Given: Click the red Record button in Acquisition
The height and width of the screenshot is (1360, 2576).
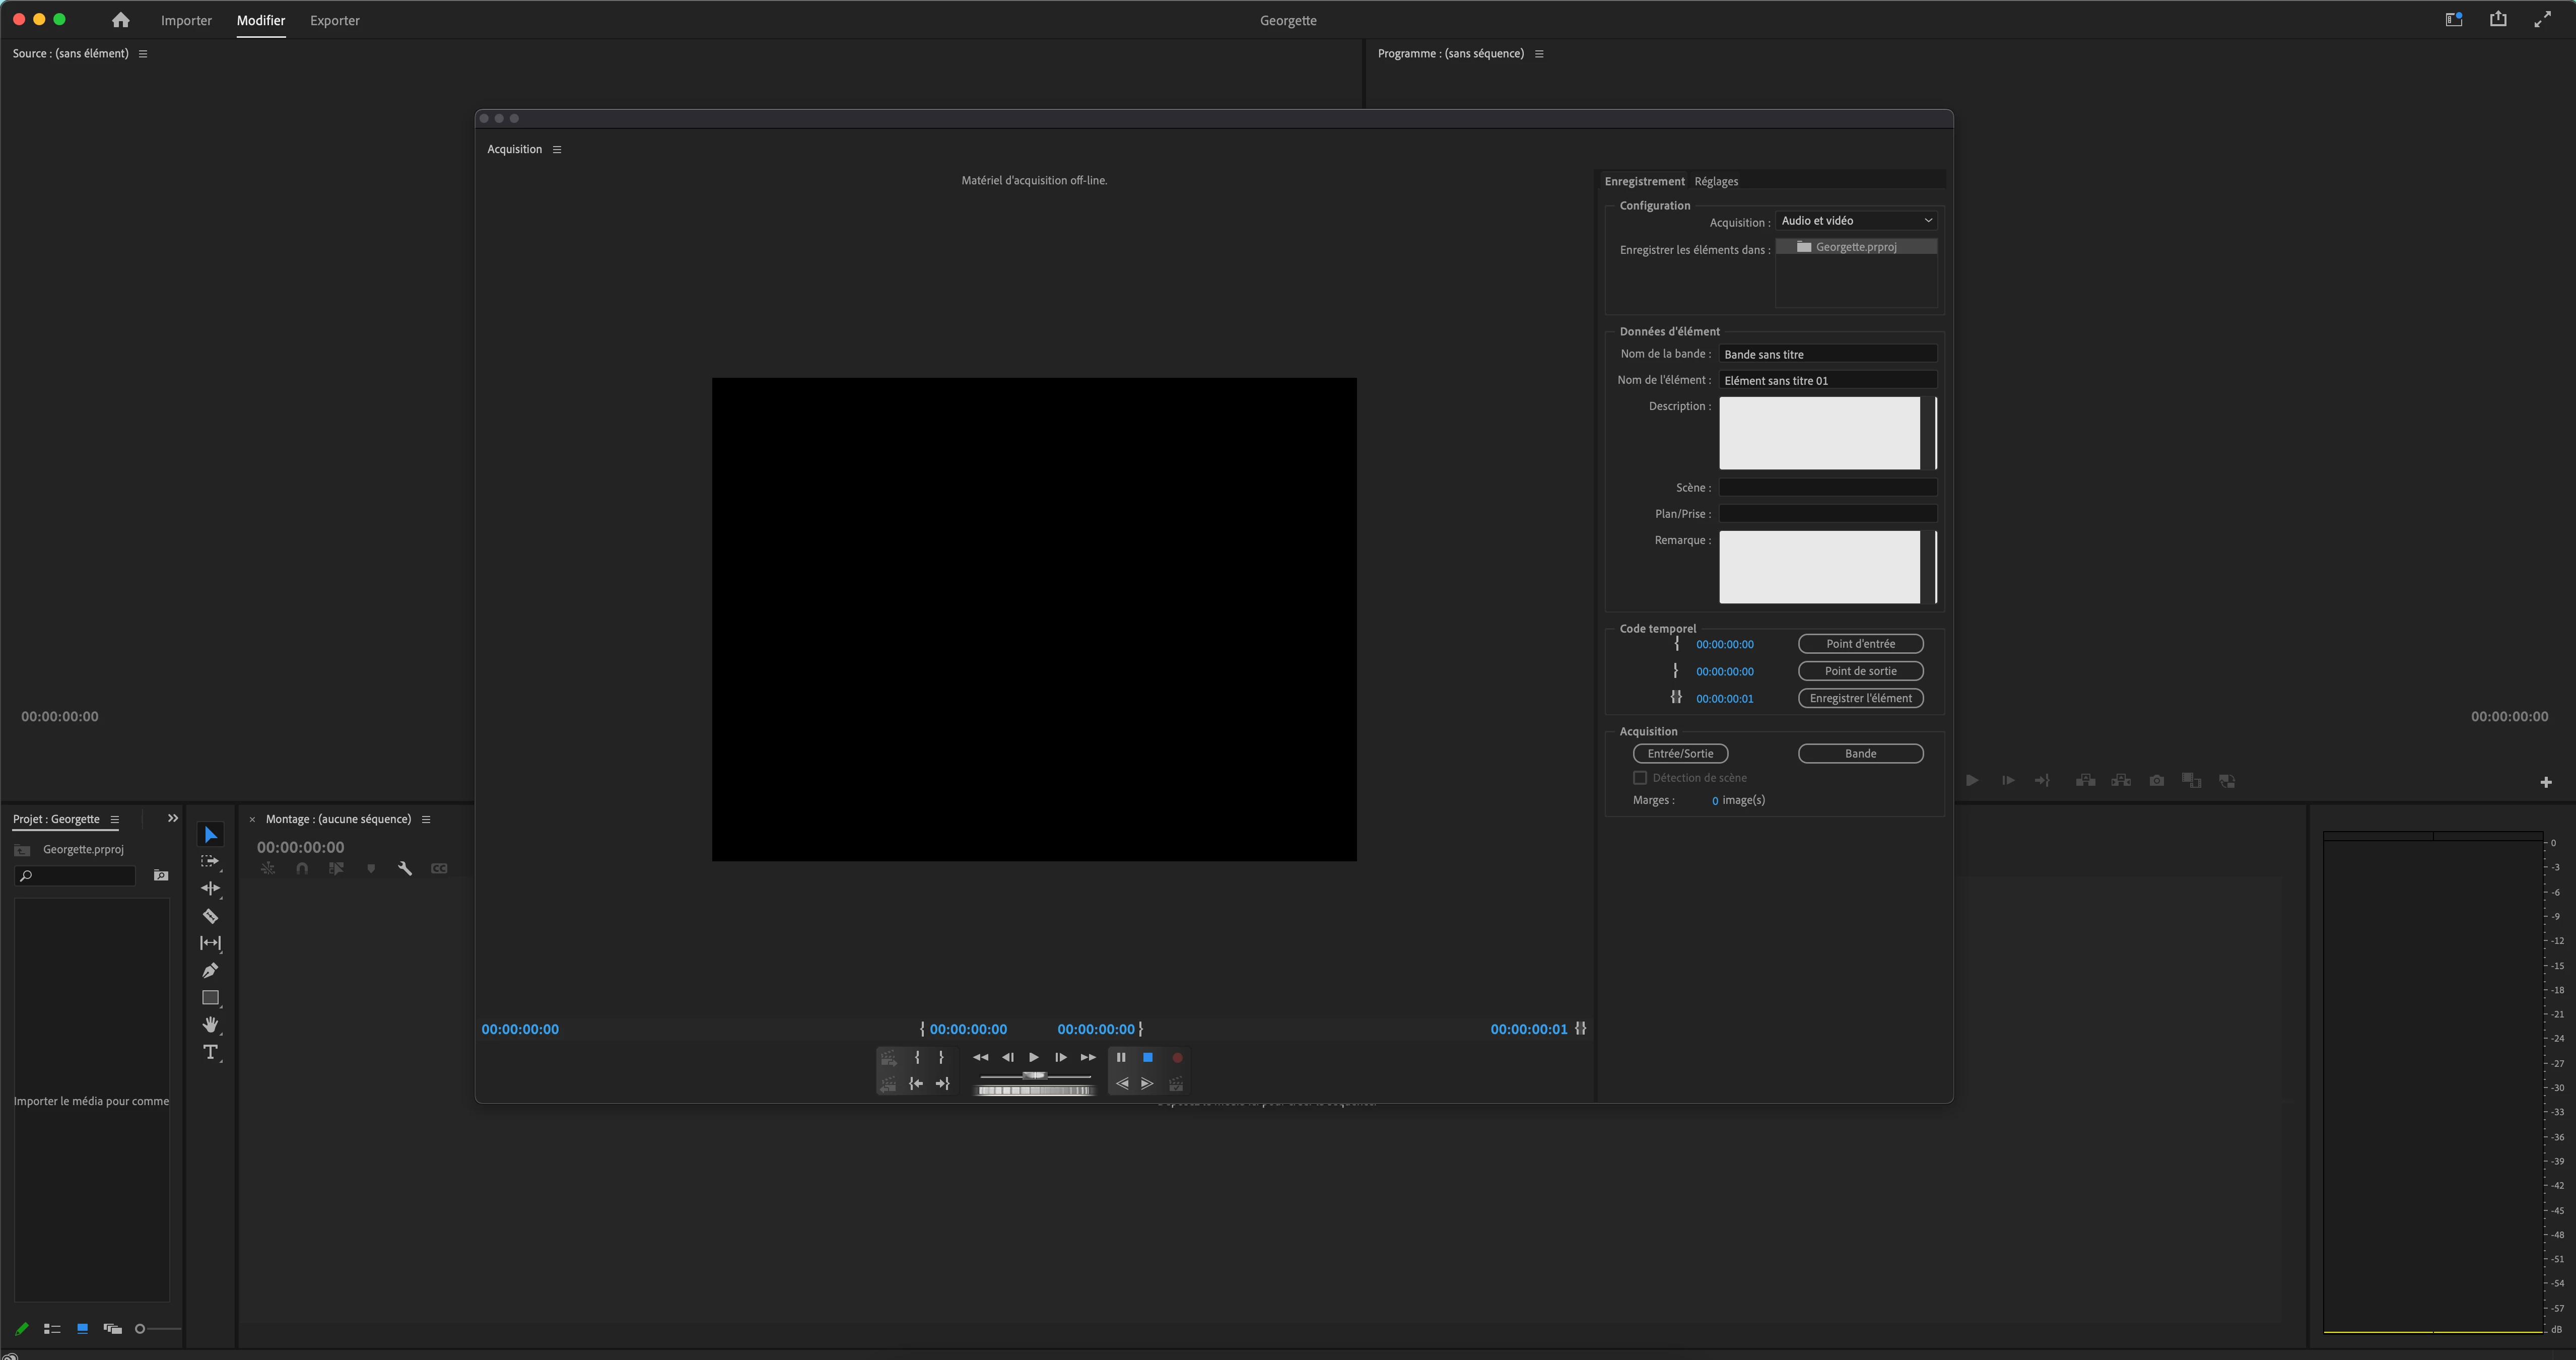Looking at the screenshot, I should coord(1177,1058).
